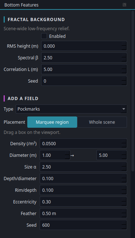The width and height of the screenshot is (135, 238).
Task: Increase the Fractal Background Seed with the up stepper
Action: (124, 79)
